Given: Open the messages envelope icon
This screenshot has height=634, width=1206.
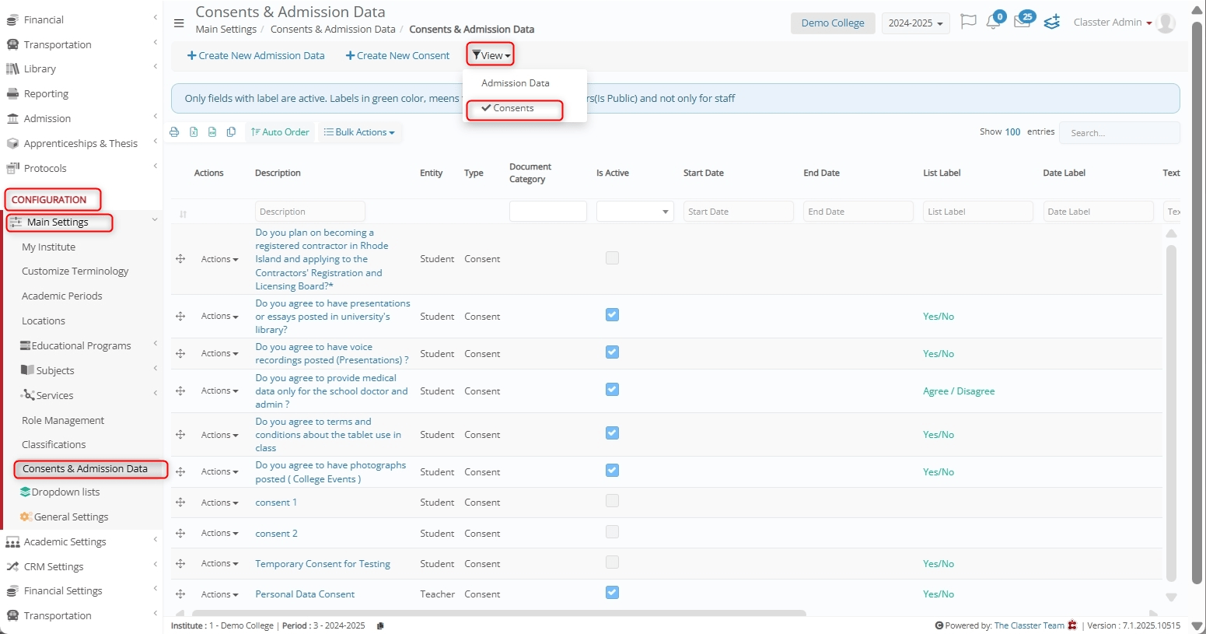Looking at the screenshot, I should (1022, 23).
